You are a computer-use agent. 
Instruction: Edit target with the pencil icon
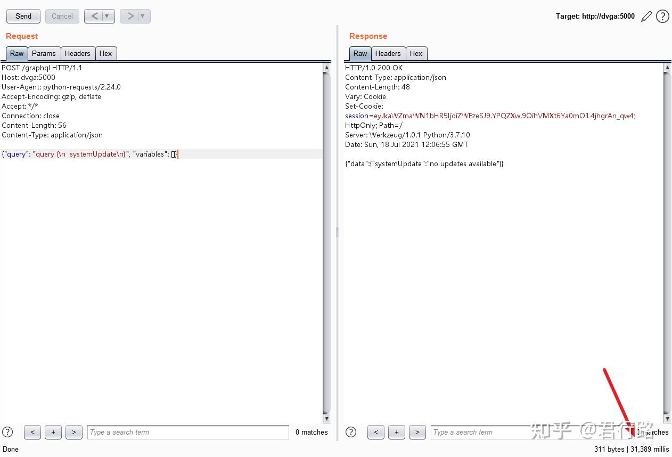pyautogui.click(x=646, y=17)
